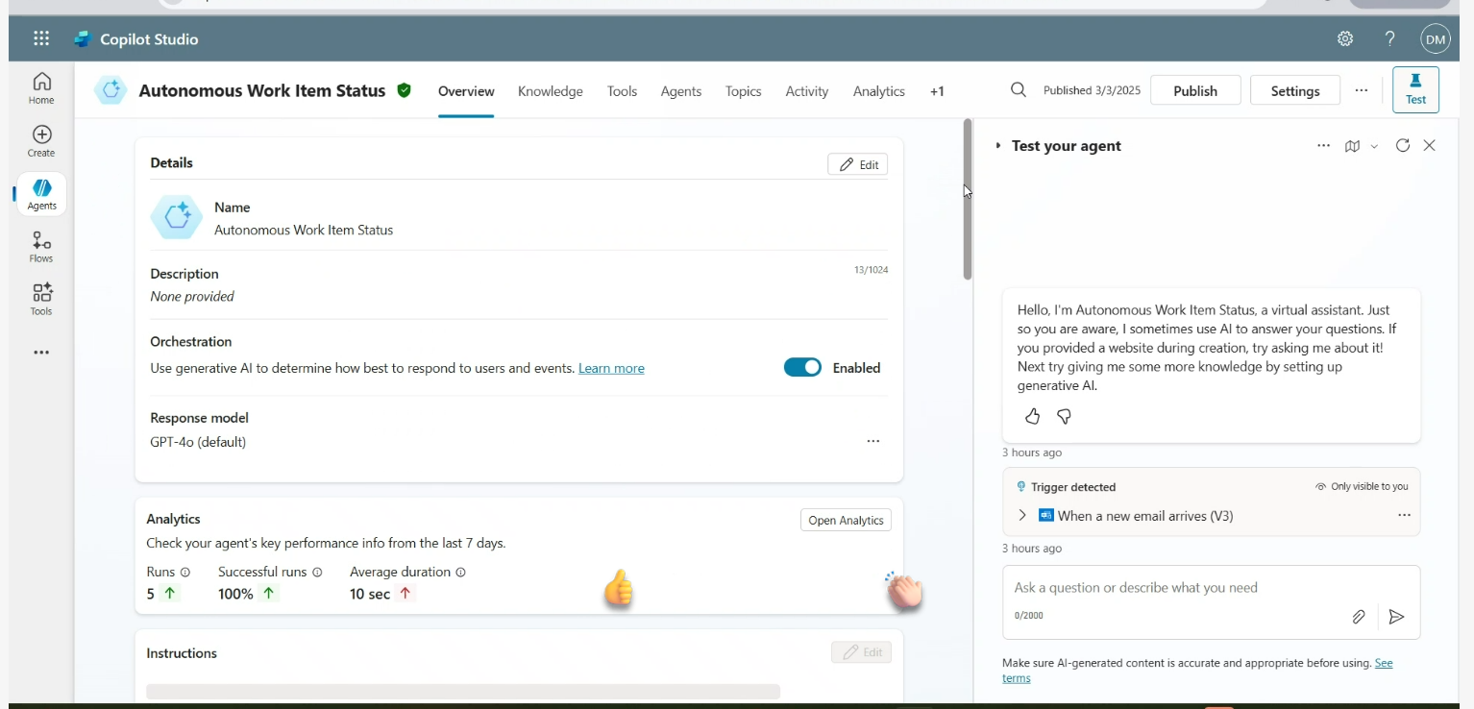1474x709 pixels.
Task: Click the Only visible to you label
Action: (1369, 486)
